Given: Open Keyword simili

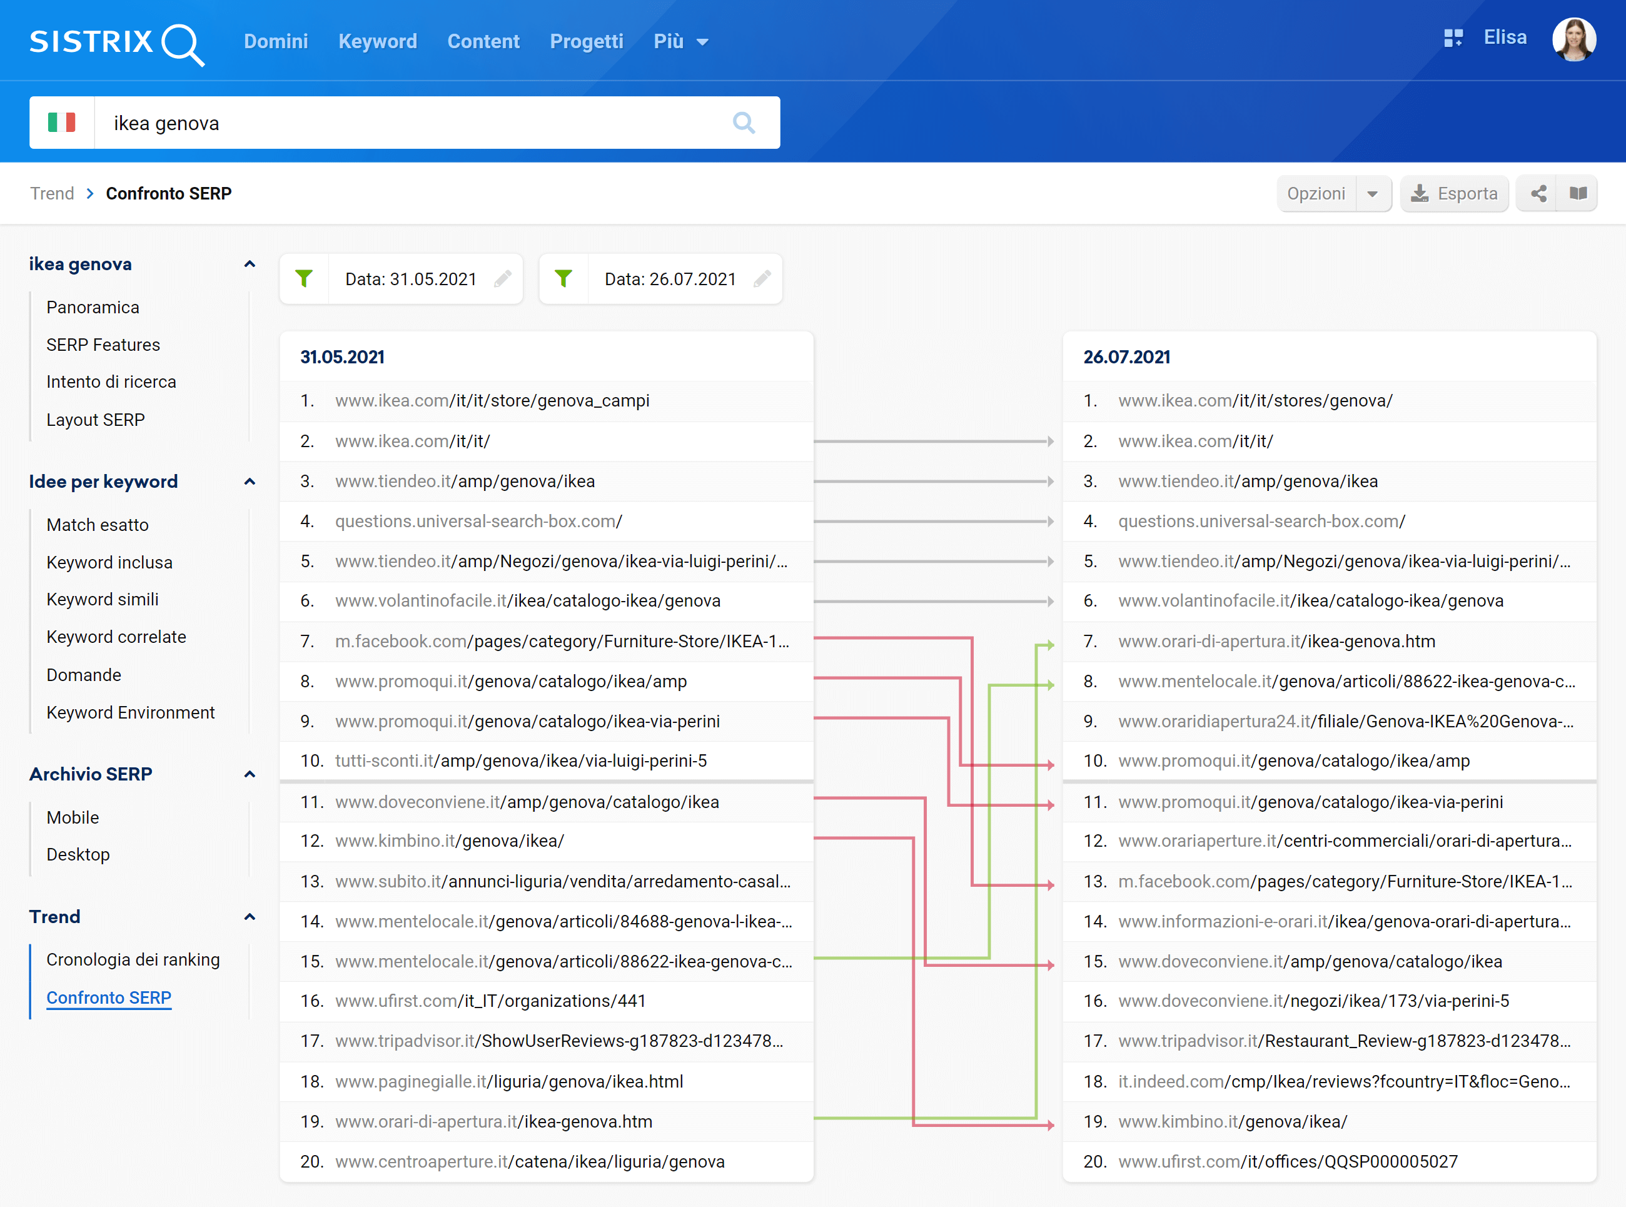Looking at the screenshot, I should point(103,600).
